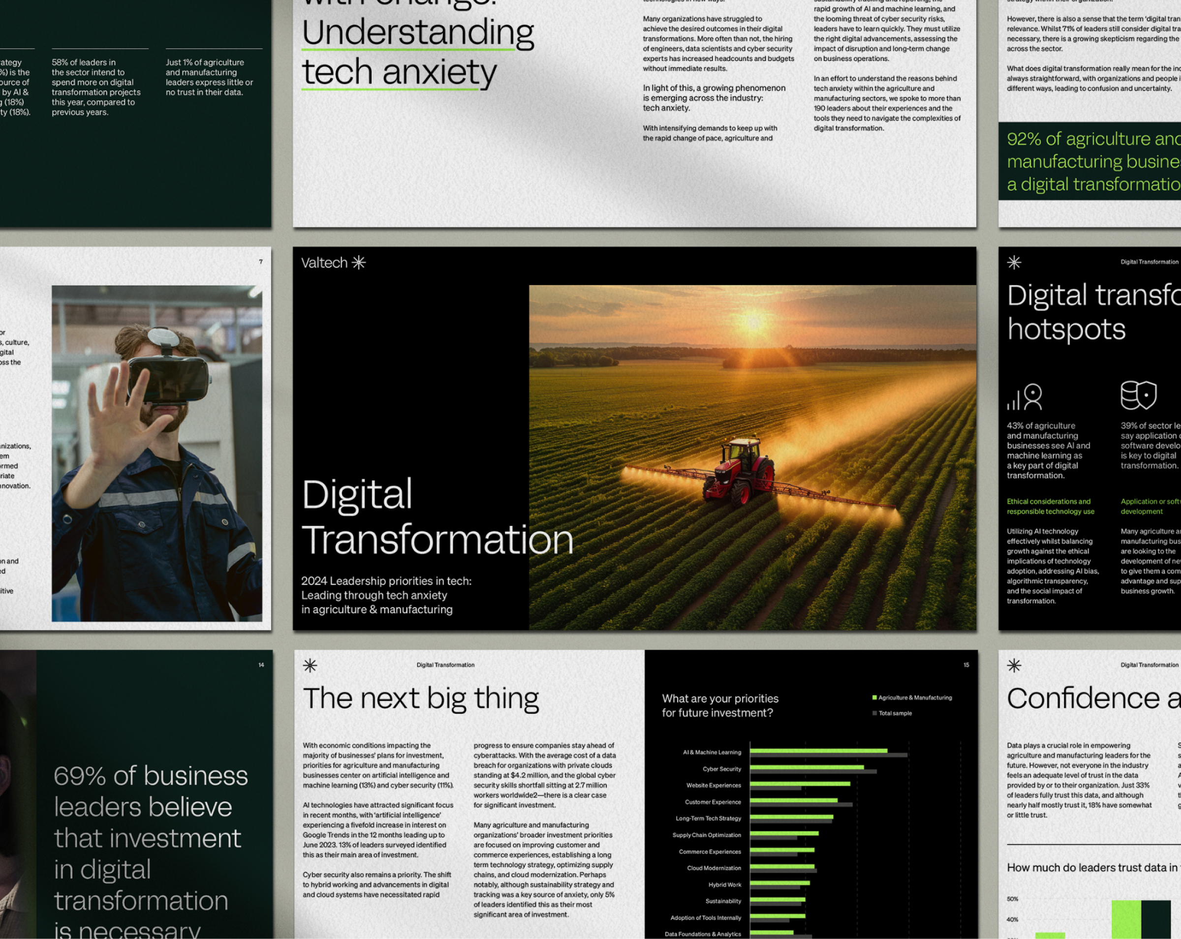
Task: Click the tractor spraying field photo
Action: coord(752,457)
